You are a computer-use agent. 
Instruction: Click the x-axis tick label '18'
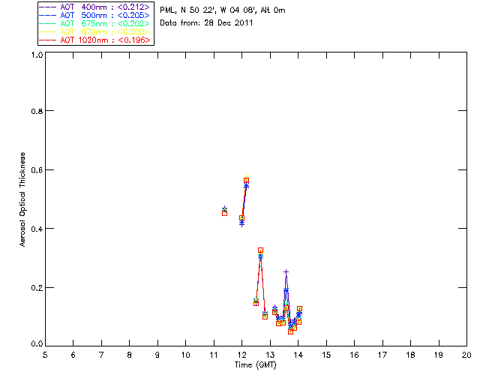pos(411,355)
